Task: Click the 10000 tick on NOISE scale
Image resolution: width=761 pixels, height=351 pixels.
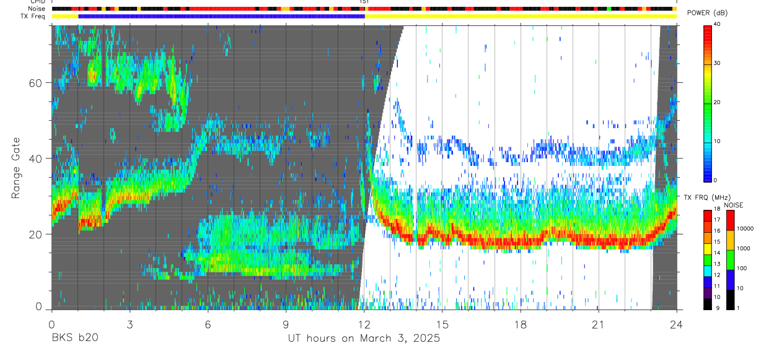Action: pos(745,228)
